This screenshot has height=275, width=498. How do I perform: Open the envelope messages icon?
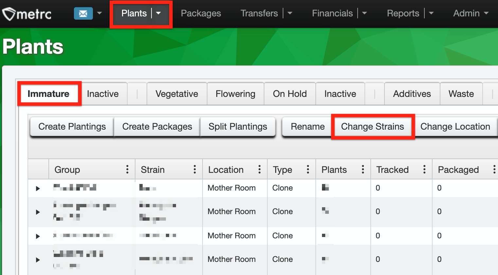click(x=83, y=13)
